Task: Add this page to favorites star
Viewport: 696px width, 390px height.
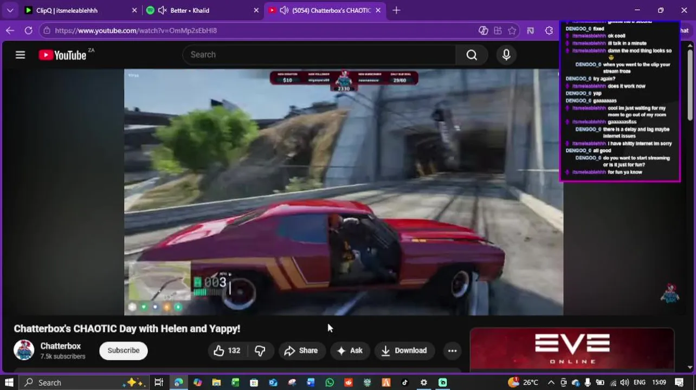Action: [512, 31]
